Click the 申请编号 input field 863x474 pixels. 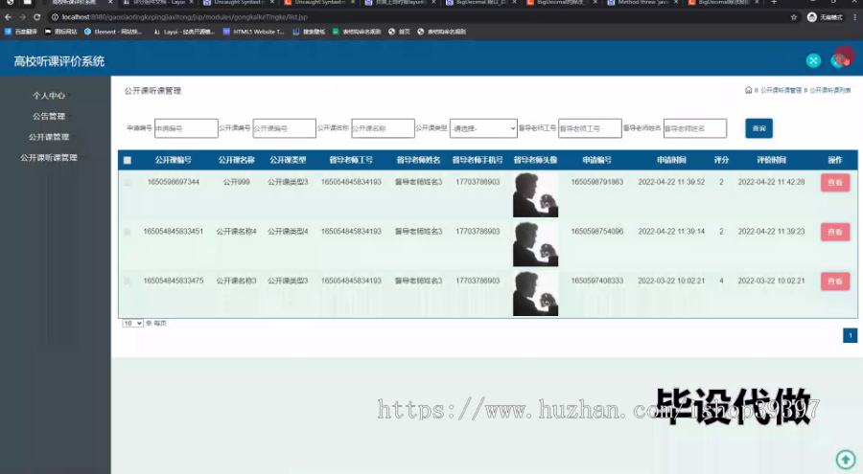coord(186,128)
